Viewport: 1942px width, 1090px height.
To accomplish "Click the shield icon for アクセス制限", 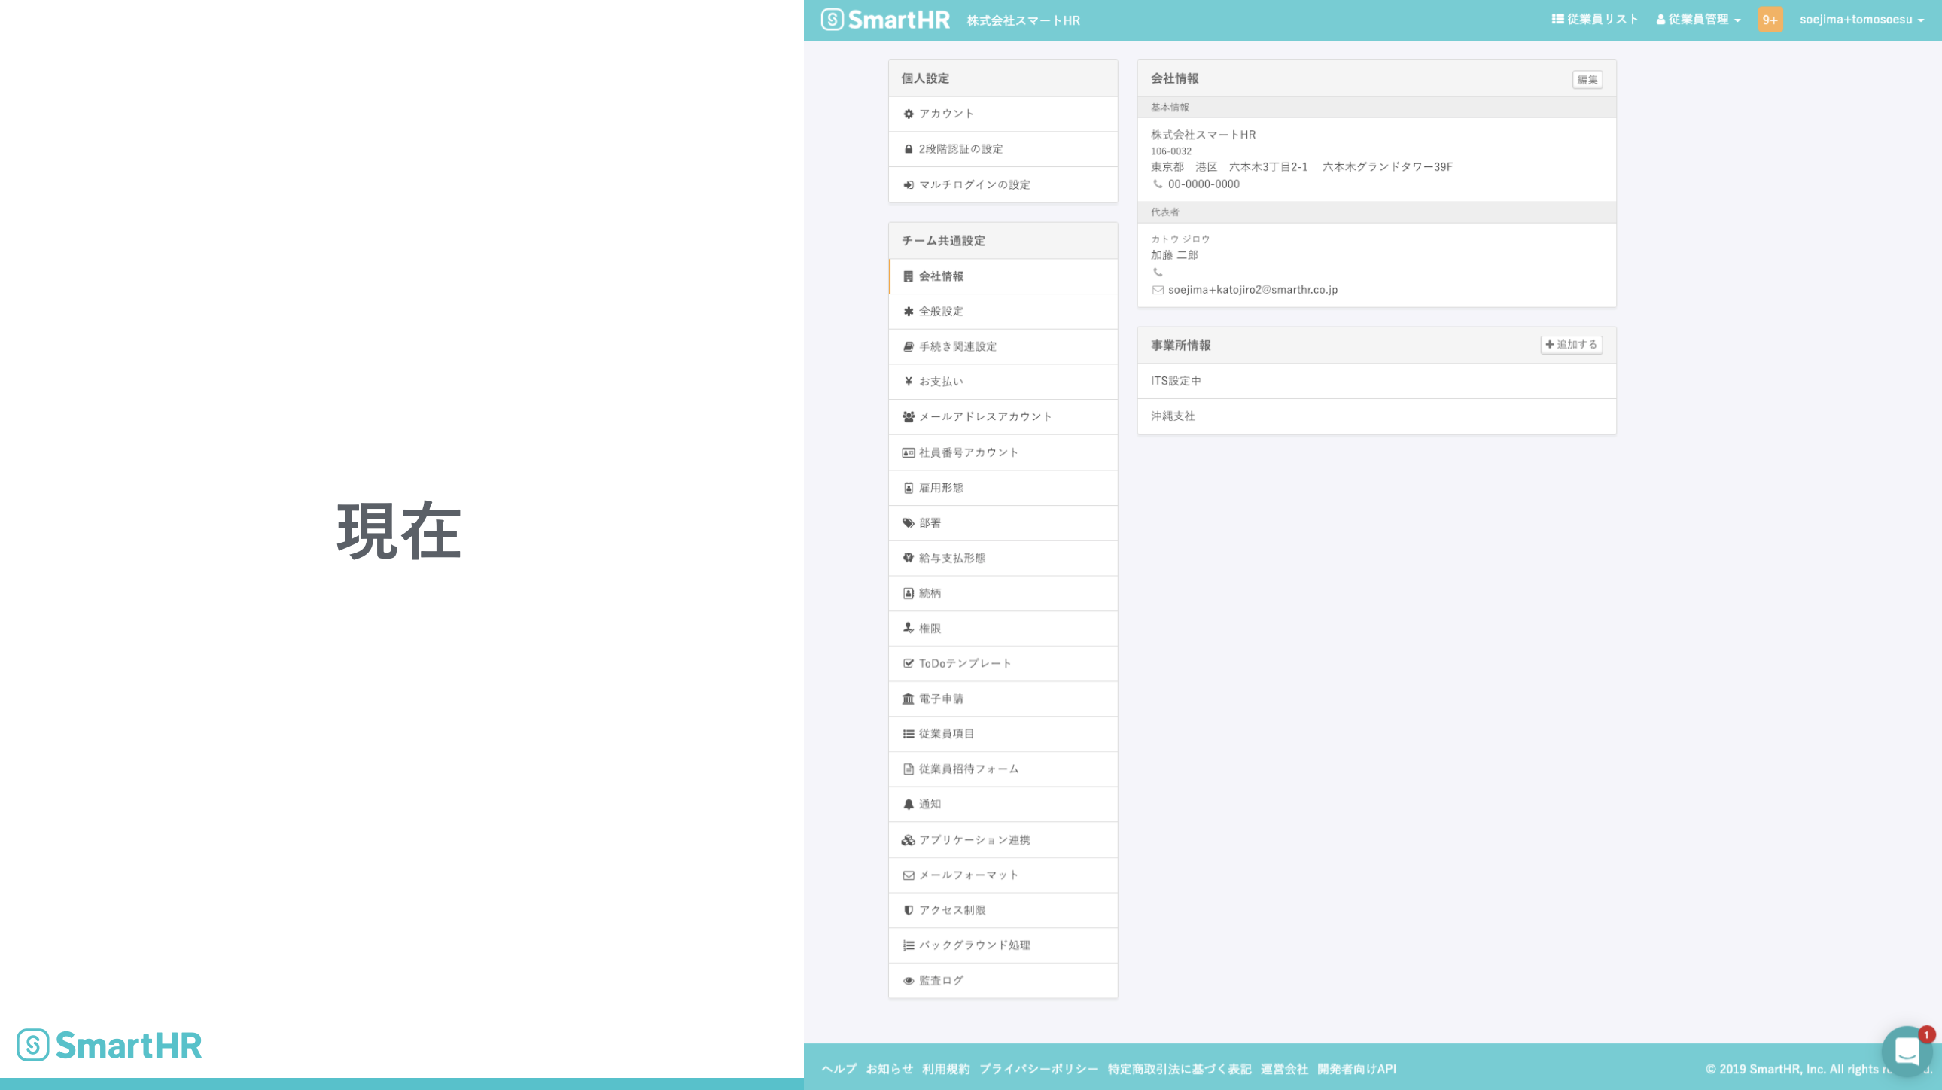I will (x=909, y=911).
